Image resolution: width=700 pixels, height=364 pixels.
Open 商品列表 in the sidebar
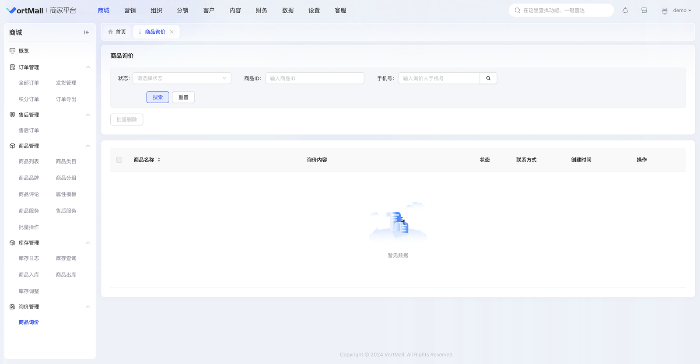29,161
